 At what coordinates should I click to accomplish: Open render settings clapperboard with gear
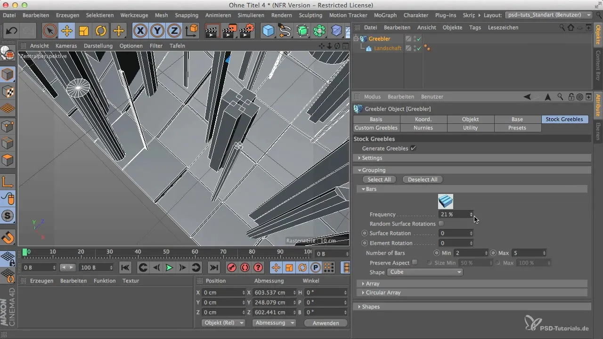pos(246,31)
